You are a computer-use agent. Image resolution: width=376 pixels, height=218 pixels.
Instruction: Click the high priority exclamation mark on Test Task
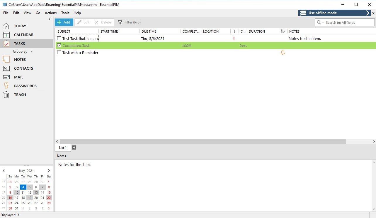coord(234,38)
